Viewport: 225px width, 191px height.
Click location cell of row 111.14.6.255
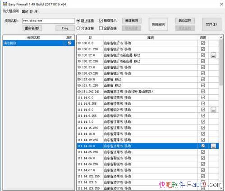(x=151, y=115)
